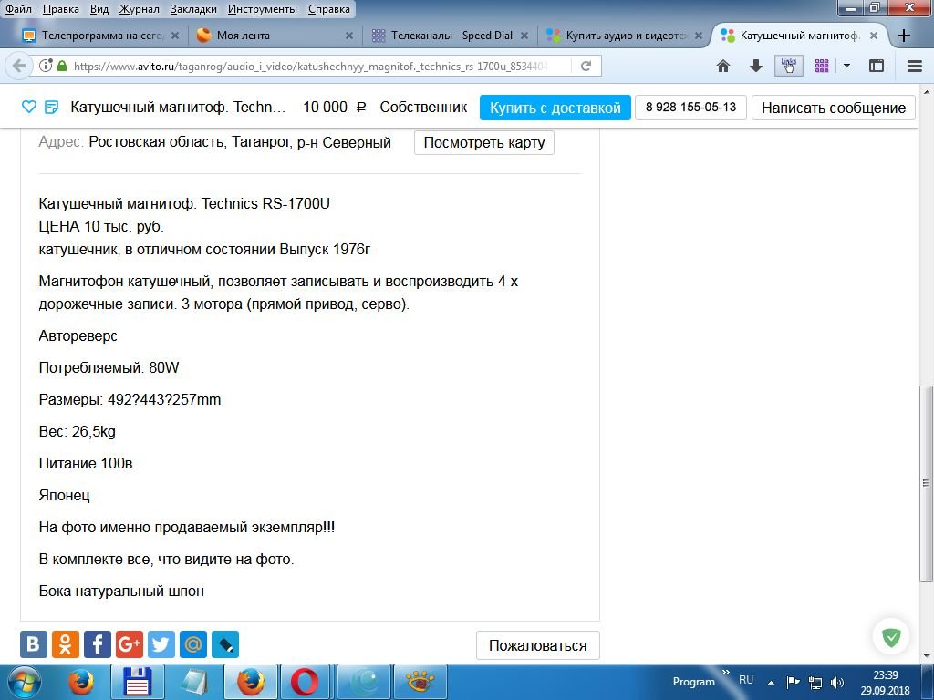The width and height of the screenshot is (934, 700).
Task: Toggle the sidebar panel icon
Action: [x=877, y=66]
